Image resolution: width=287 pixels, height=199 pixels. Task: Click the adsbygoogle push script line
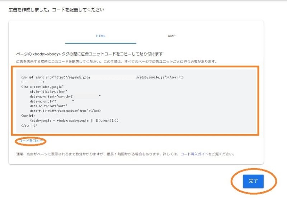[74, 120]
